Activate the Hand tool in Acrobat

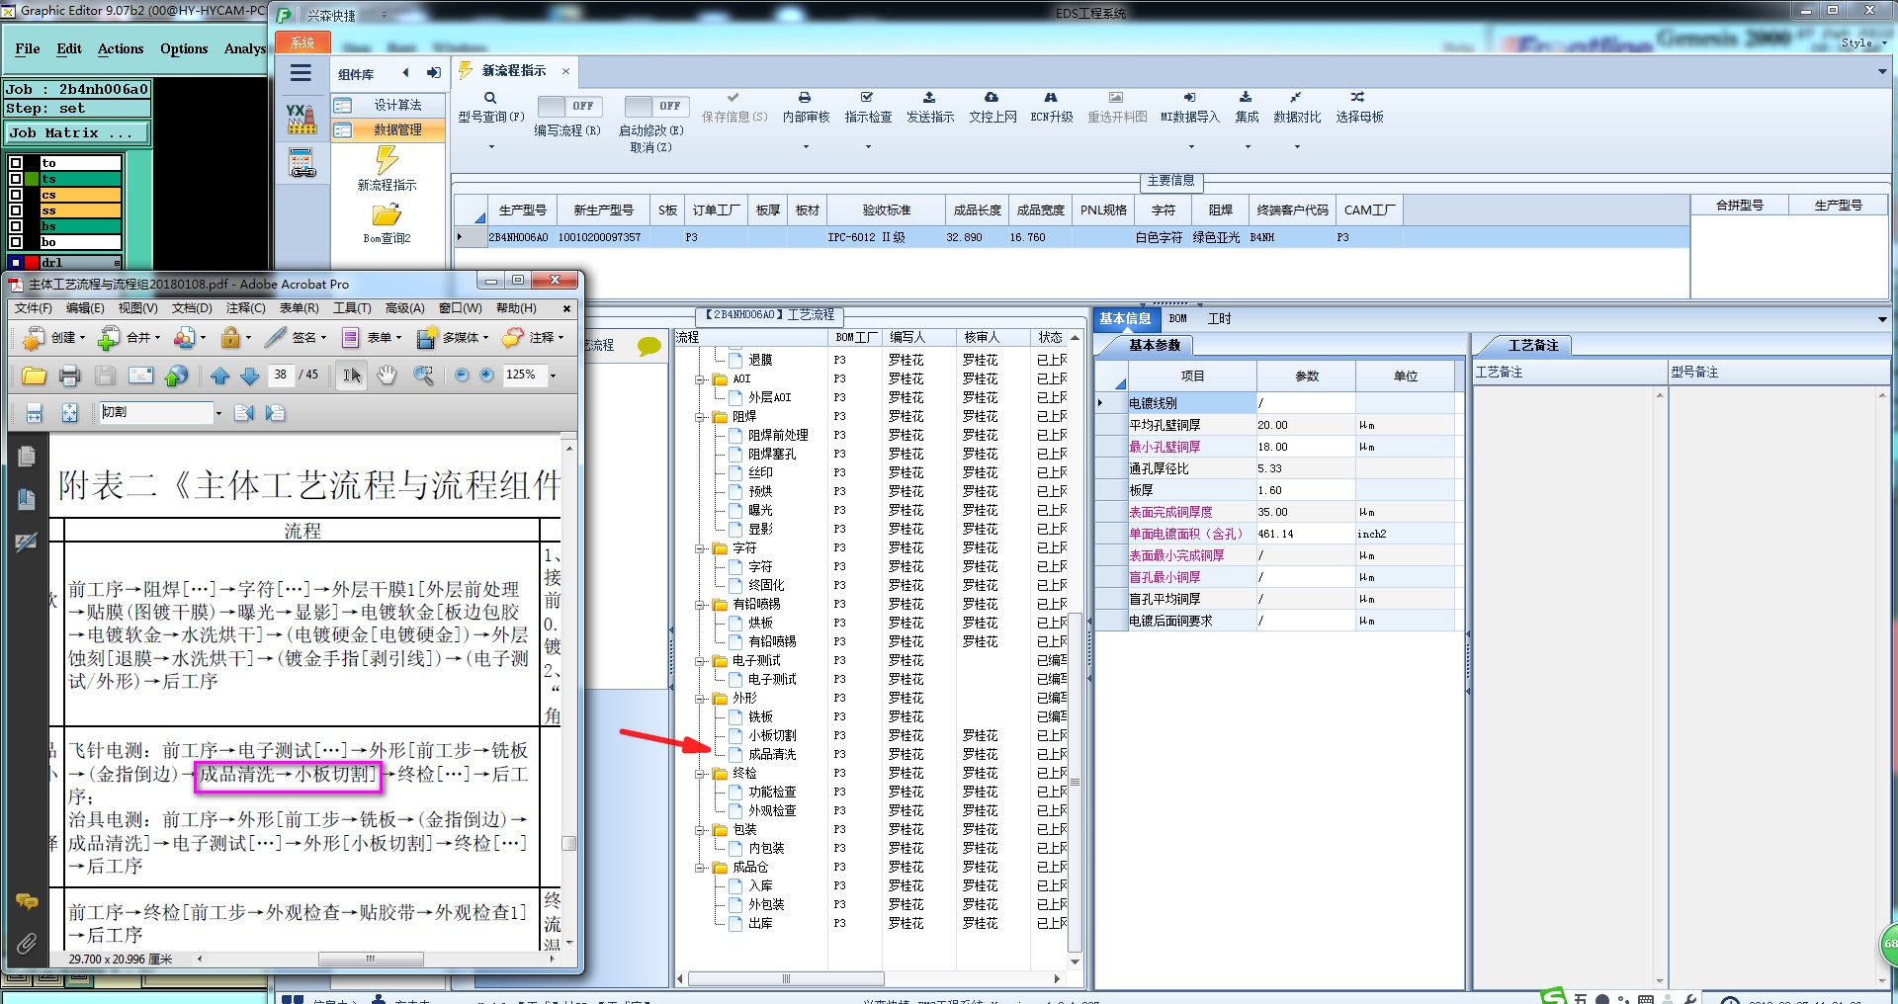tap(388, 376)
